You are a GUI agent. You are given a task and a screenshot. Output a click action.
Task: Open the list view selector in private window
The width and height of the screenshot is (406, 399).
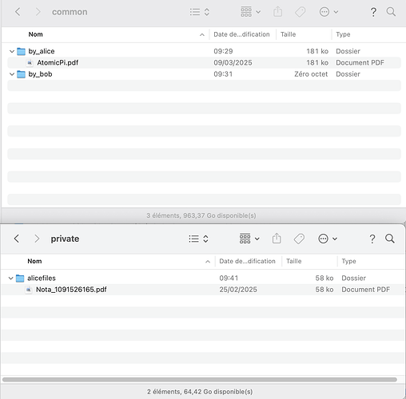pyautogui.click(x=198, y=239)
